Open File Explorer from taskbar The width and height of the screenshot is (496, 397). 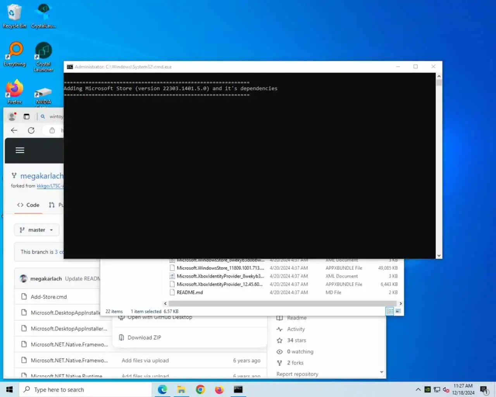pyautogui.click(x=181, y=389)
